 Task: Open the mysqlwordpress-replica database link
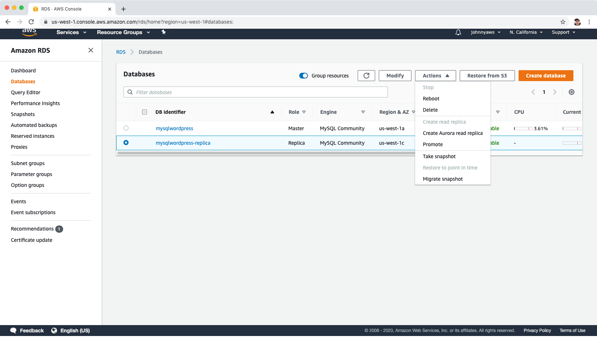[183, 143]
